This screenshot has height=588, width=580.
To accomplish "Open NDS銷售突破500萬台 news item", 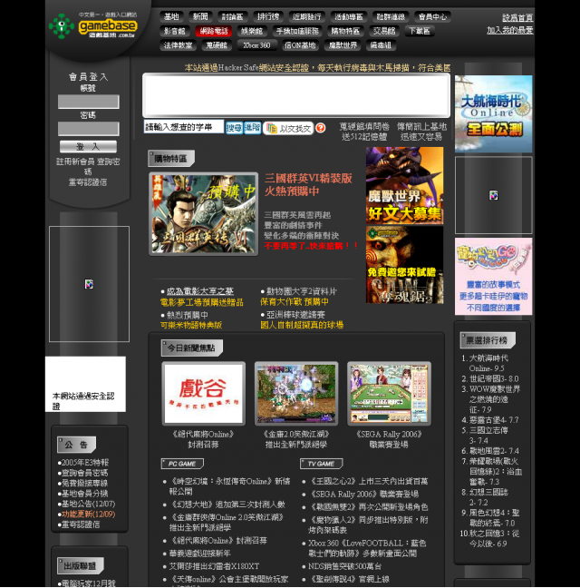I will [x=345, y=566].
